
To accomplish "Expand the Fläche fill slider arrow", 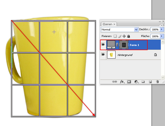I will (x=162, y=36).
